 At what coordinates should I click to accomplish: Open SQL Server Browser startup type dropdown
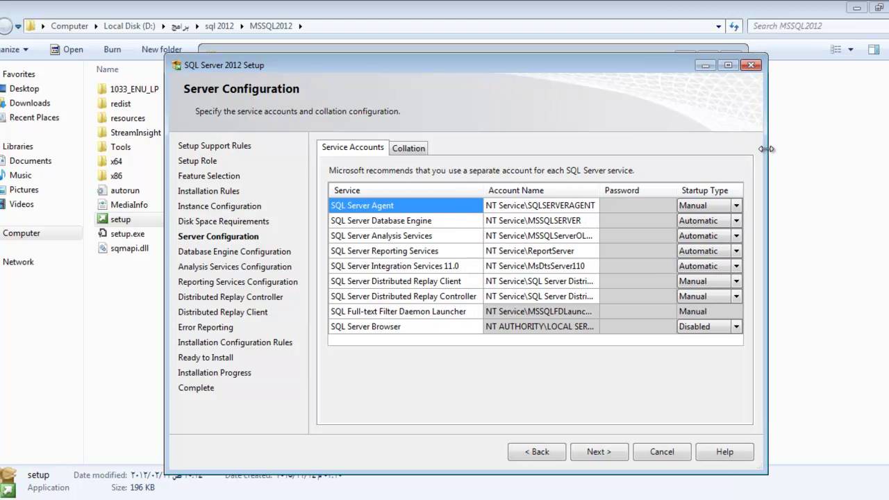[x=736, y=326]
